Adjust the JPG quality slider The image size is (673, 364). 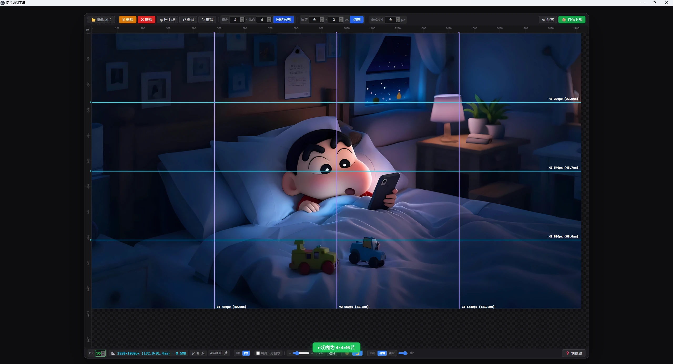coord(403,353)
